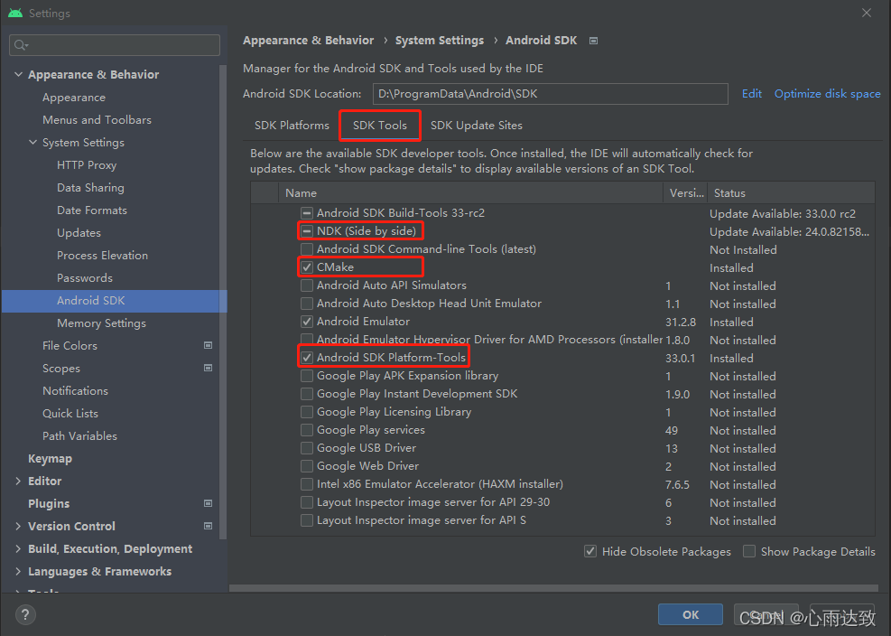Screen dimensions: 891x636
Task: Uncheck Android SDK Platform-Tools checkbox
Action: click(307, 358)
